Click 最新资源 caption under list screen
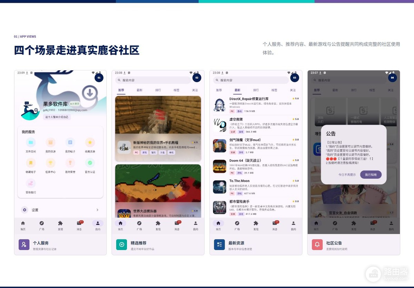The height and width of the screenshot is (288, 414). 236,243
